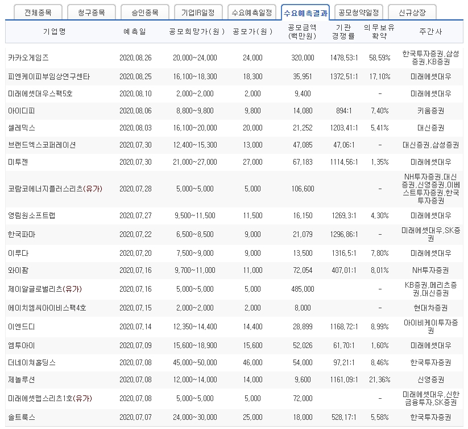Open the 더네이쳐홀딩스 company link
This screenshot has height=429, width=468.
coord(32,363)
